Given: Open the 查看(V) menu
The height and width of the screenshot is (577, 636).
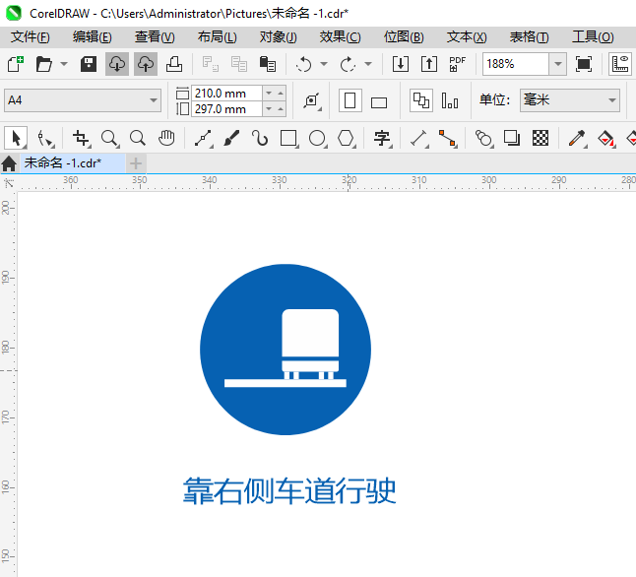Looking at the screenshot, I should [x=155, y=37].
